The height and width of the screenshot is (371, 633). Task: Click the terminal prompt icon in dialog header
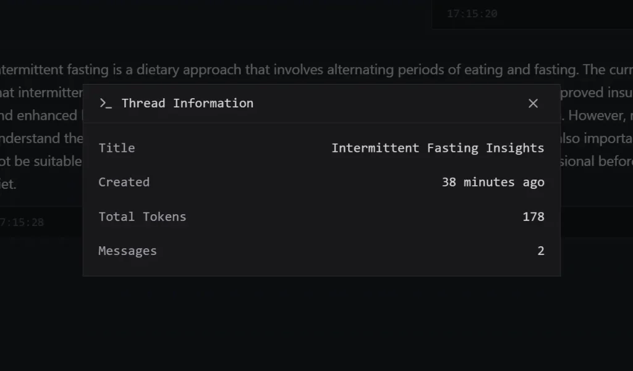[x=106, y=103]
